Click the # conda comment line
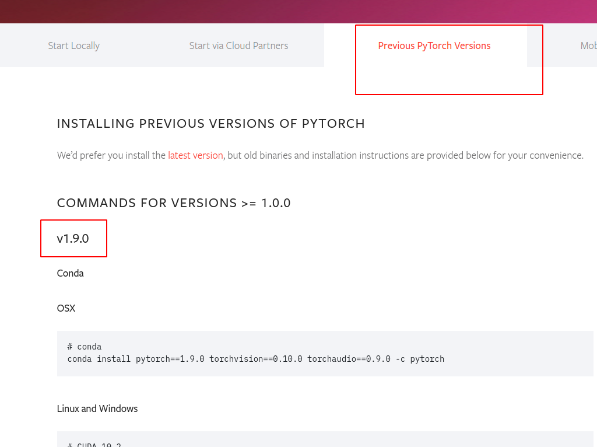Image resolution: width=597 pixels, height=447 pixels. point(85,346)
